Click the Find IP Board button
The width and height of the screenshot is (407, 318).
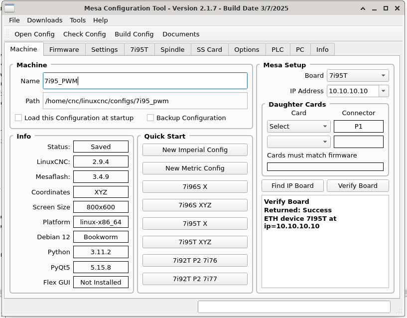[292, 186]
